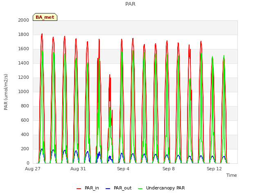Screen dimensions: 262x196
Task: Click the 1600 y-axis tick label
Action: pos(24,49)
